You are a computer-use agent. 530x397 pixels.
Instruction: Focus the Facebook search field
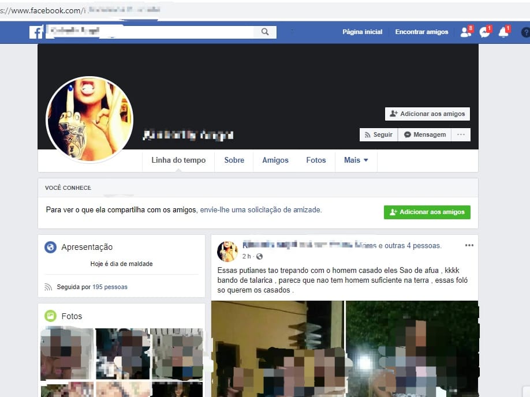pos(150,32)
